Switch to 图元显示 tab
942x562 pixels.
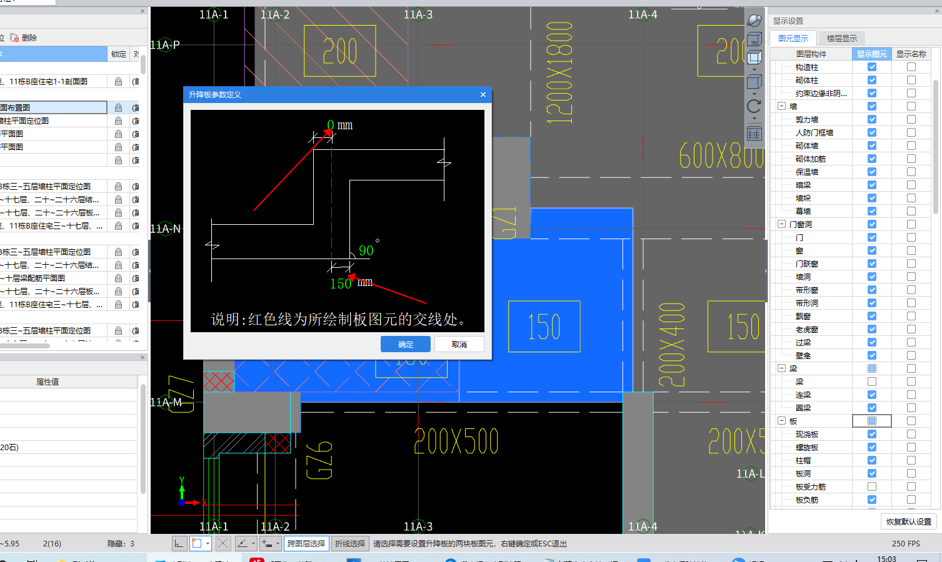pos(793,38)
